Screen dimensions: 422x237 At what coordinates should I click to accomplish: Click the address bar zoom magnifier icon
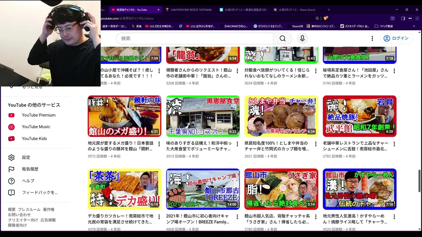(317, 18)
